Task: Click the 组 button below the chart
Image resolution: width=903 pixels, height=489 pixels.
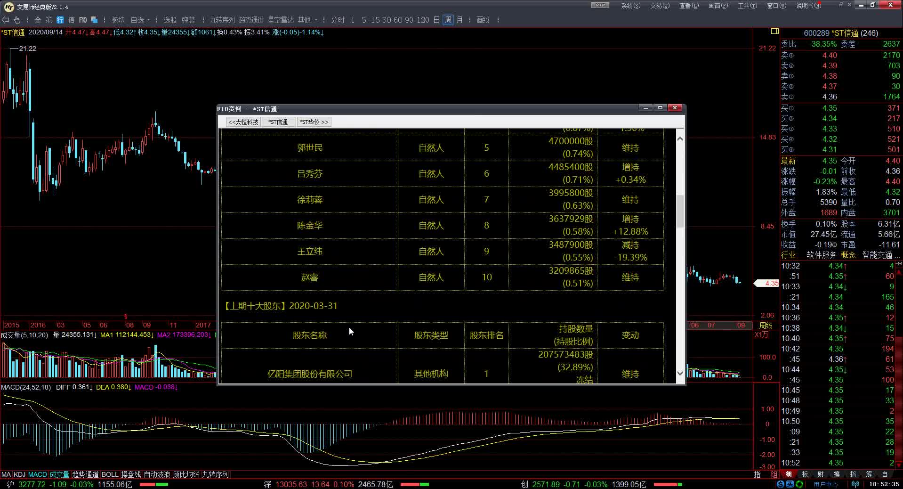Action: click(774, 474)
